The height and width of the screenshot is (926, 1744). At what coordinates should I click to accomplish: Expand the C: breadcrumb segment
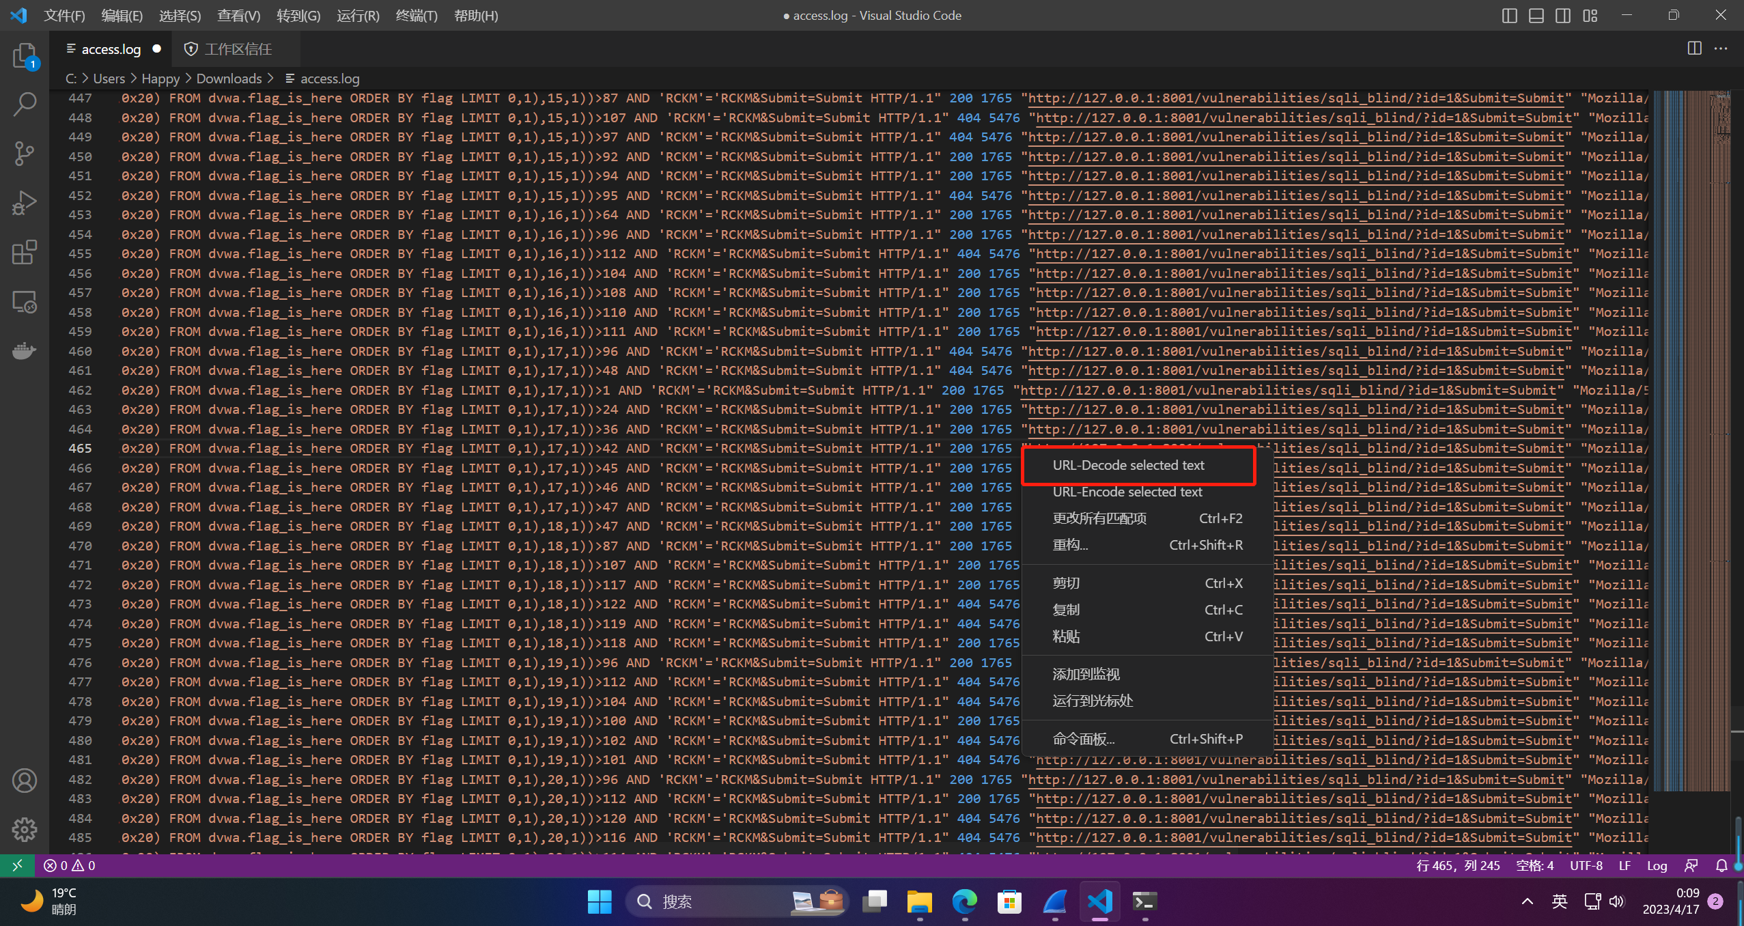pos(70,79)
